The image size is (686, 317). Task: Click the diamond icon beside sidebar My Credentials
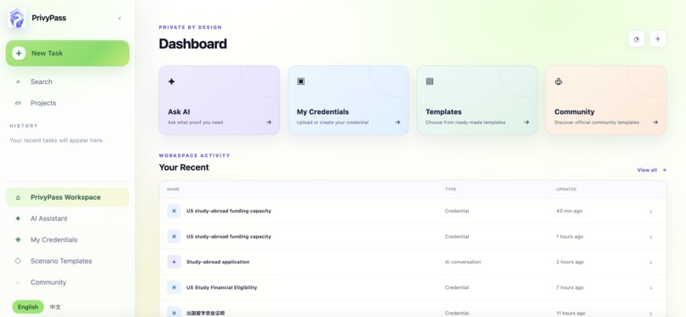pos(18,240)
